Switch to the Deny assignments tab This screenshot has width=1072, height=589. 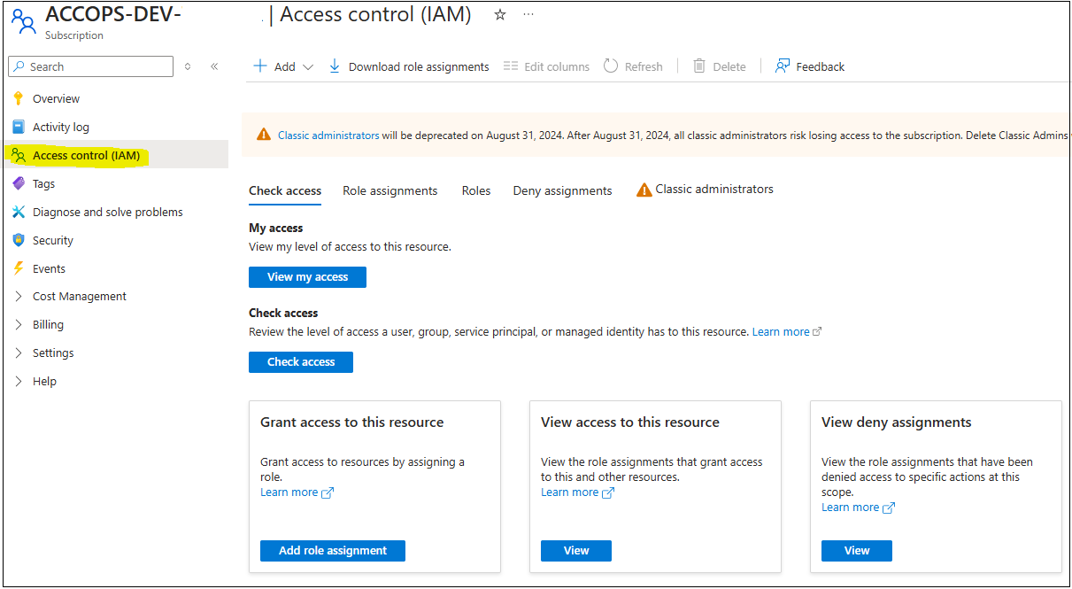coord(562,190)
